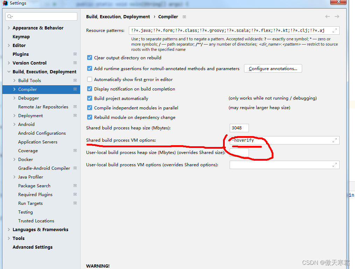
Task: Click project-level icon next to Version Control
Action: pos(75,63)
